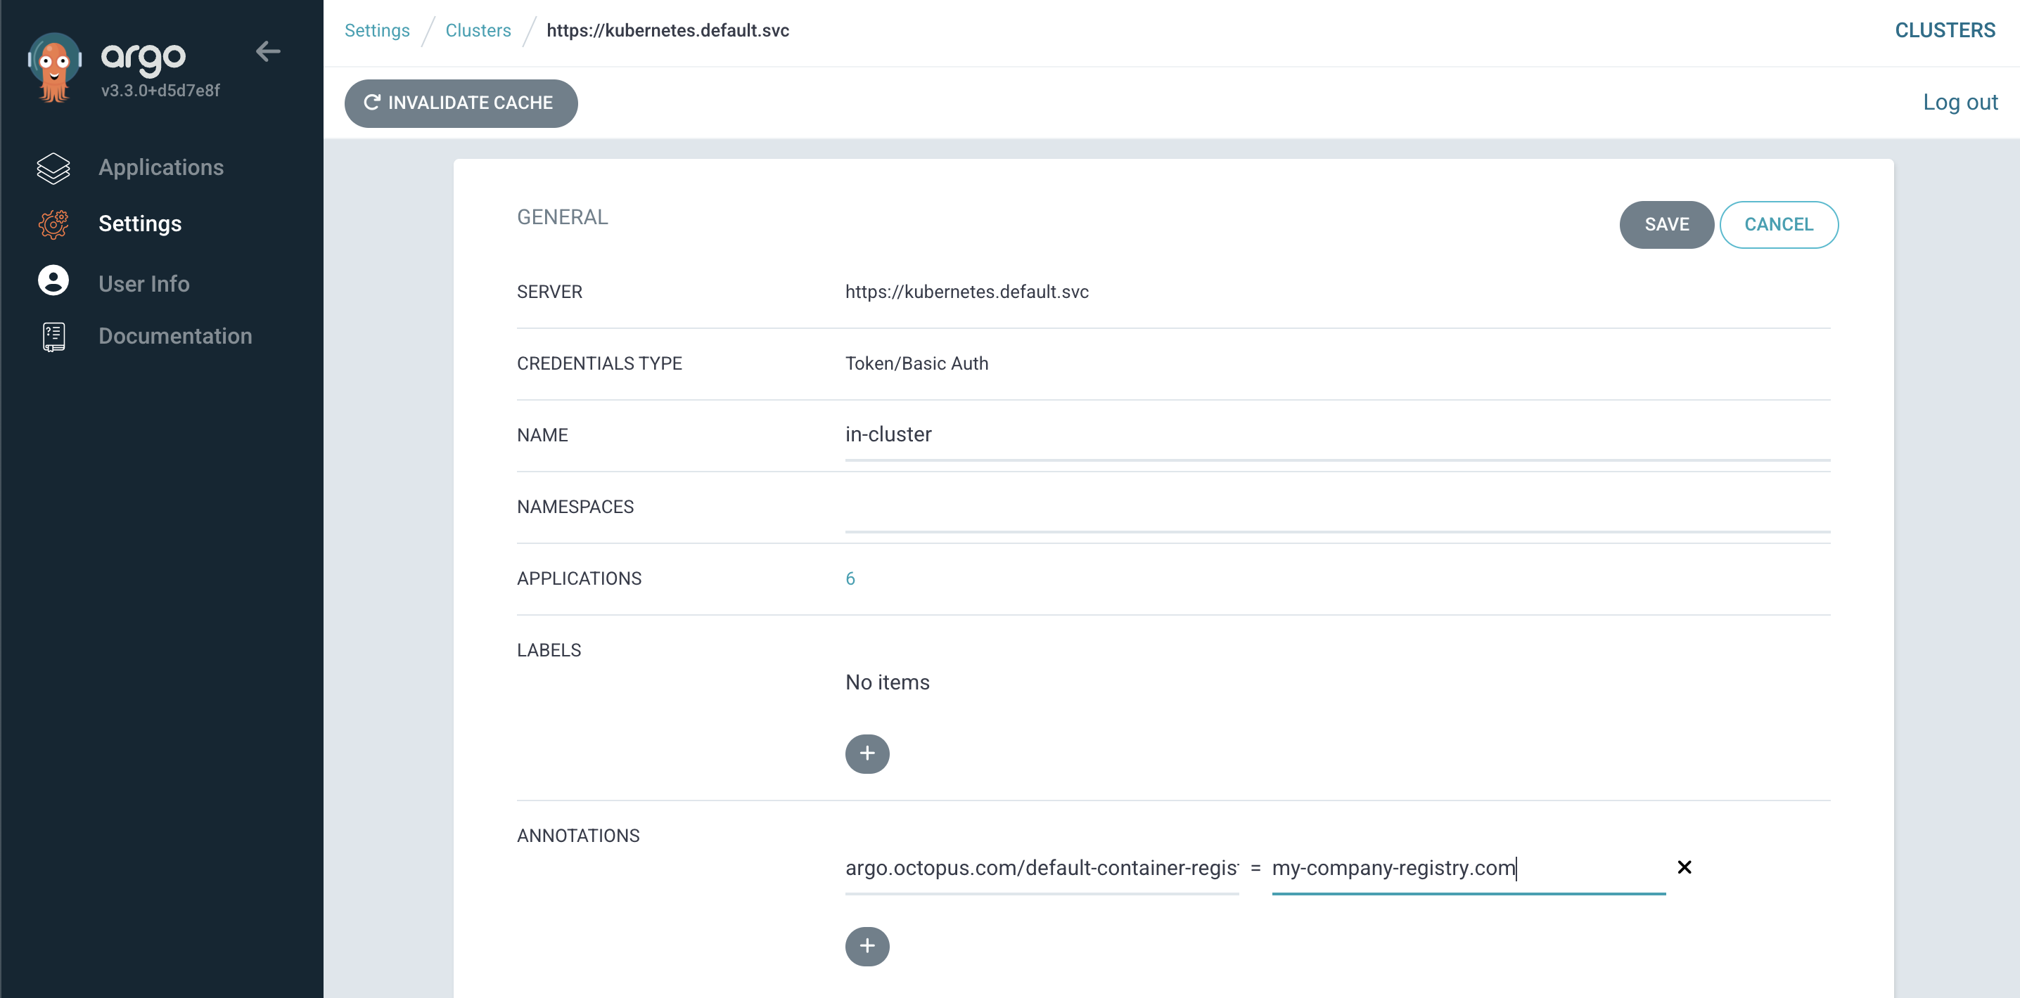Click the Namespaces input field

pos(1336,509)
